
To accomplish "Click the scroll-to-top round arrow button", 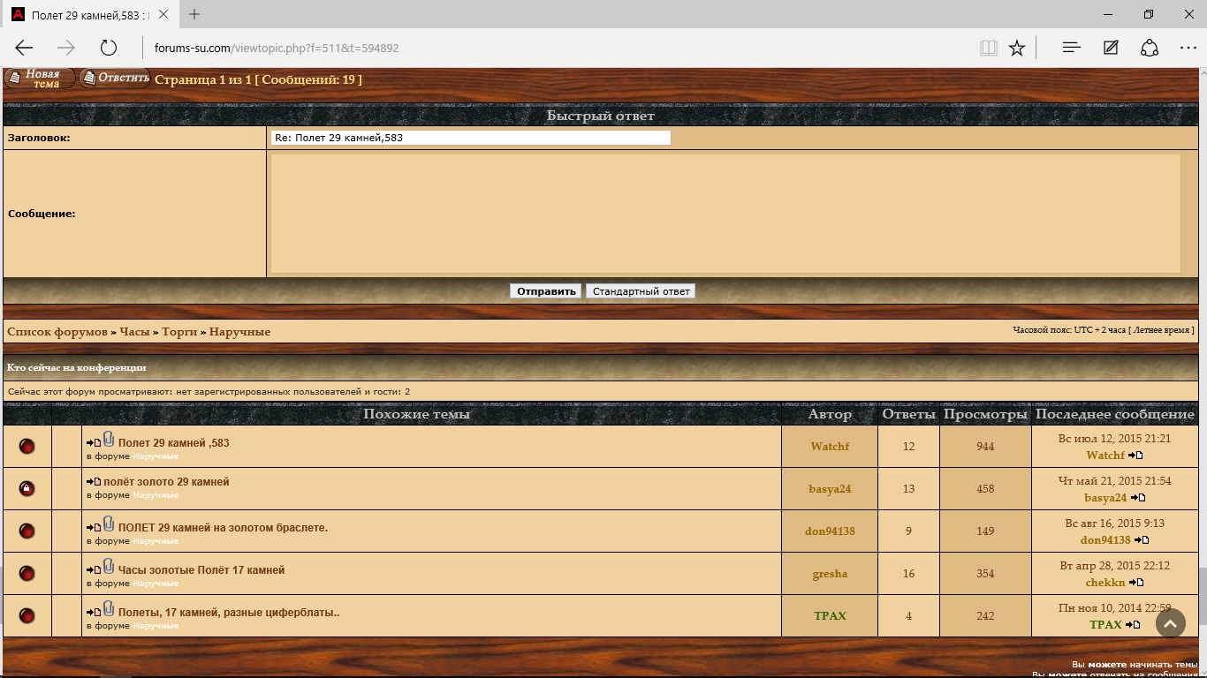I will tap(1170, 623).
